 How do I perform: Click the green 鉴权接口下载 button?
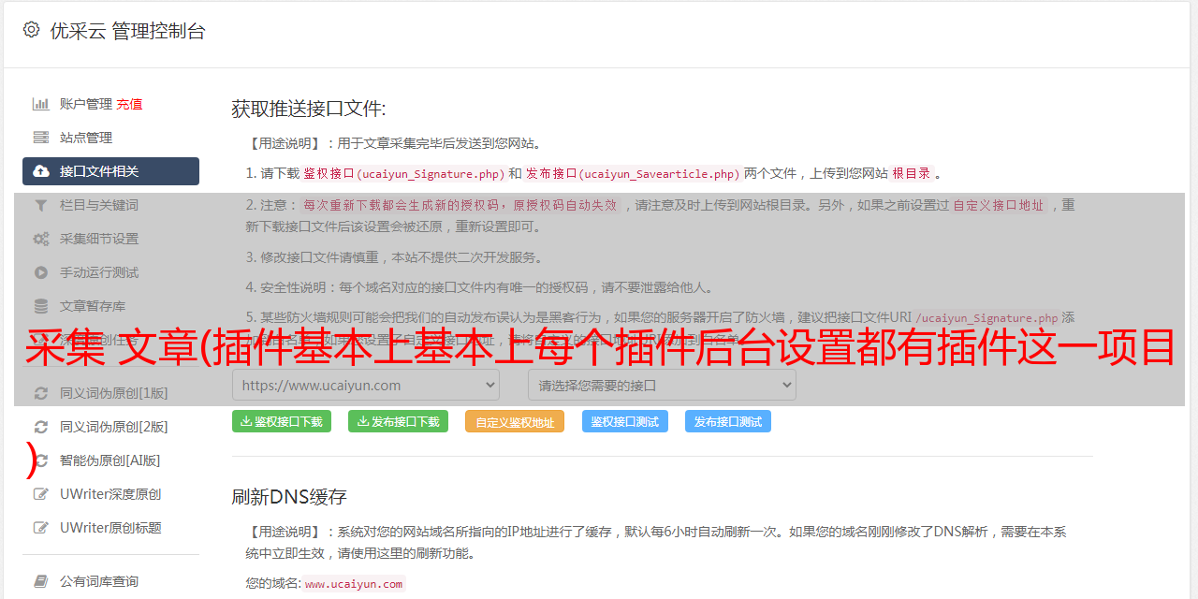coord(282,421)
